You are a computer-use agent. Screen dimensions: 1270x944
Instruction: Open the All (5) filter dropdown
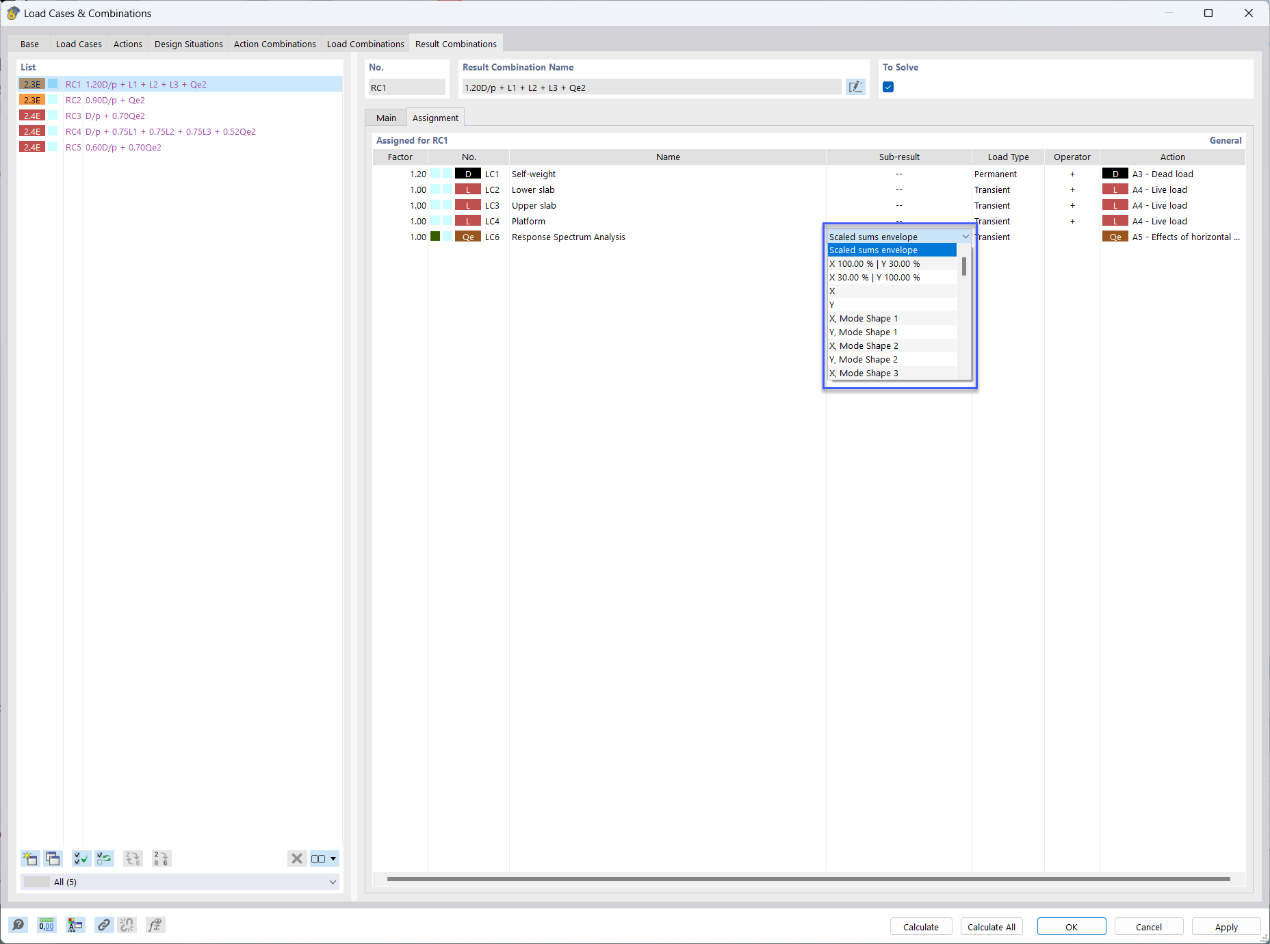point(333,882)
